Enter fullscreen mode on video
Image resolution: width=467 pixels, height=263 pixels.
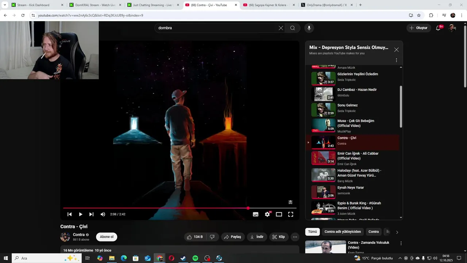[291, 214]
